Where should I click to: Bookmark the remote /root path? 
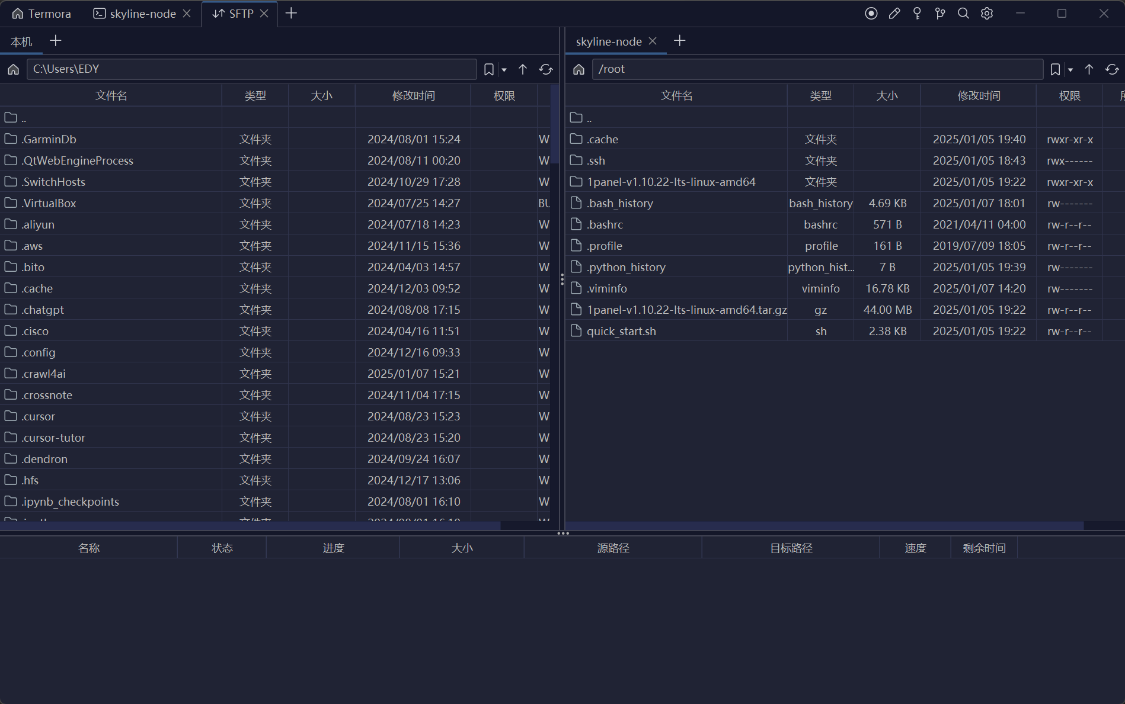click(x=1055, y=69)
